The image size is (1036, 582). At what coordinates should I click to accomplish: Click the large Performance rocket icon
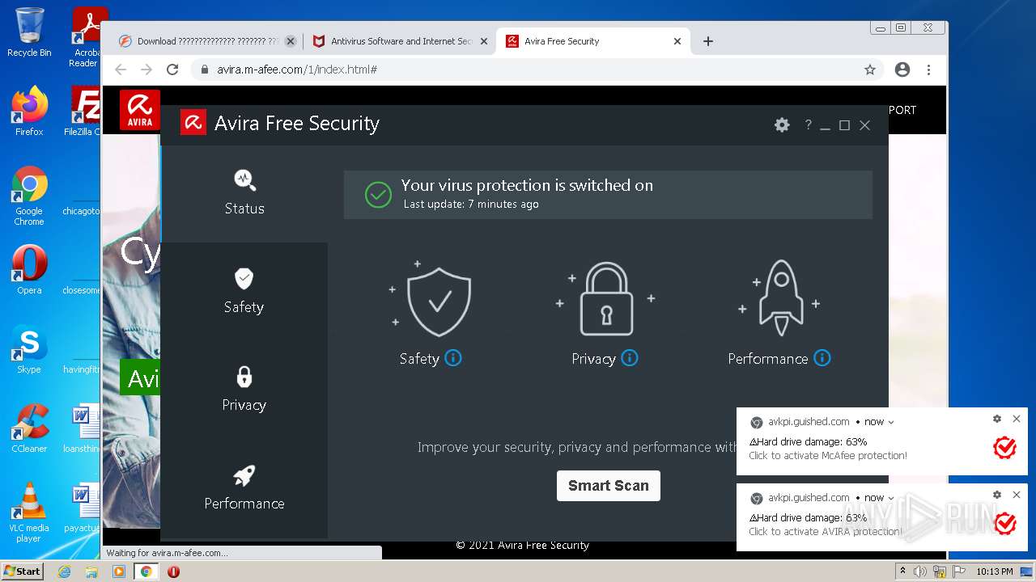(780, 298)
